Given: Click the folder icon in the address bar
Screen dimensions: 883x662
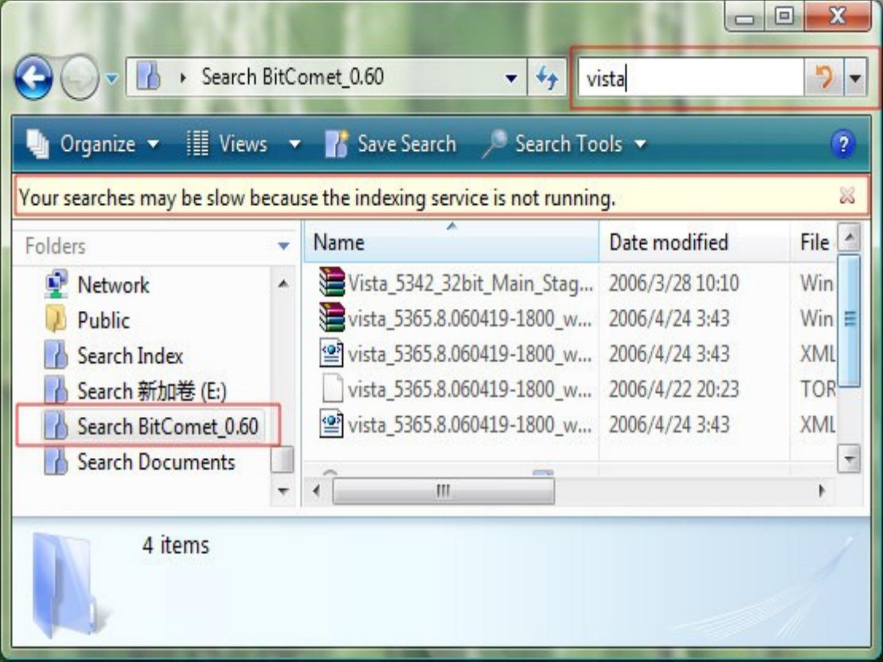Looking at the screenshot, I should [x=148, y=77].
